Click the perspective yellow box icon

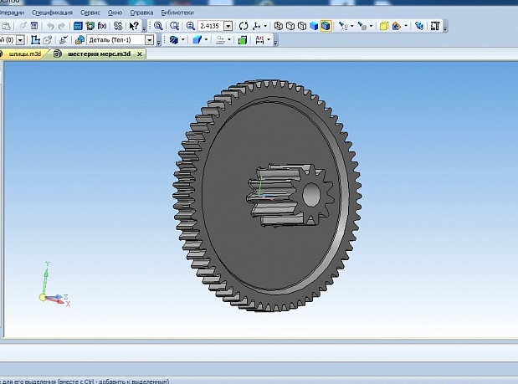(x=384, y=26)
